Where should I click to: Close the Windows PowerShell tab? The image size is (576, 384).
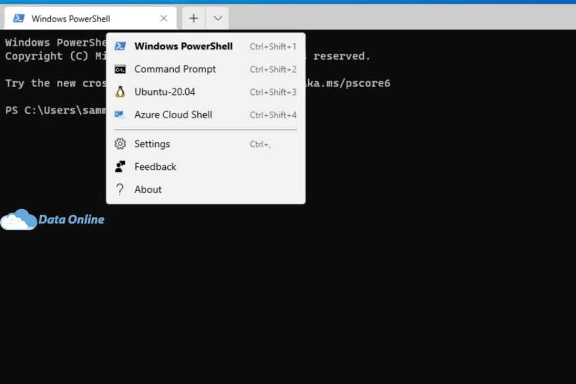(164, 19)
